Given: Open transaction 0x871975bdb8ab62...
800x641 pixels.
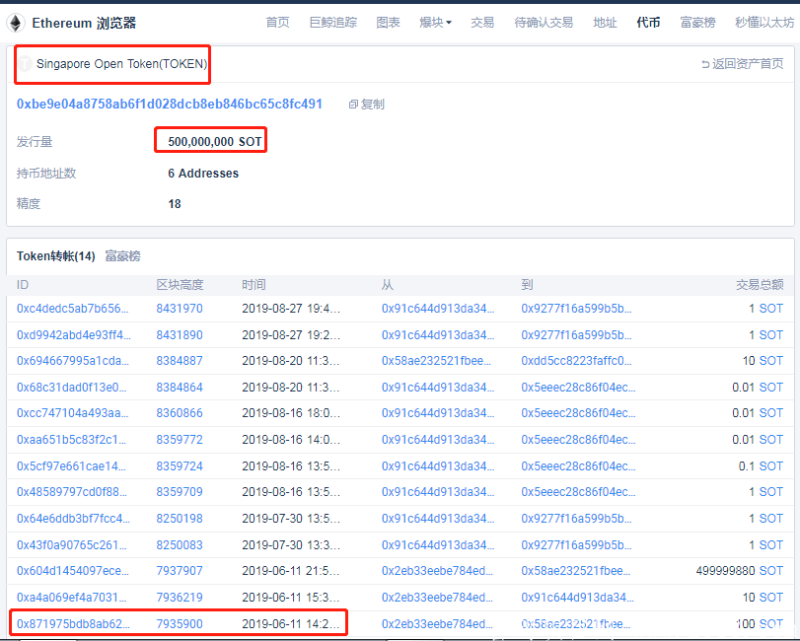Looking at the screenshot, I should click(x=74, y=623).
